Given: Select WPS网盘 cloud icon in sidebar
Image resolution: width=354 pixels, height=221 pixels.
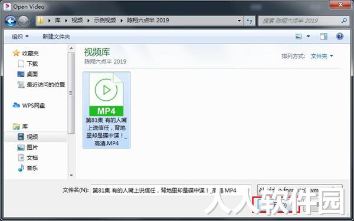Looking at the screenshot, I should tap(17, 105).
